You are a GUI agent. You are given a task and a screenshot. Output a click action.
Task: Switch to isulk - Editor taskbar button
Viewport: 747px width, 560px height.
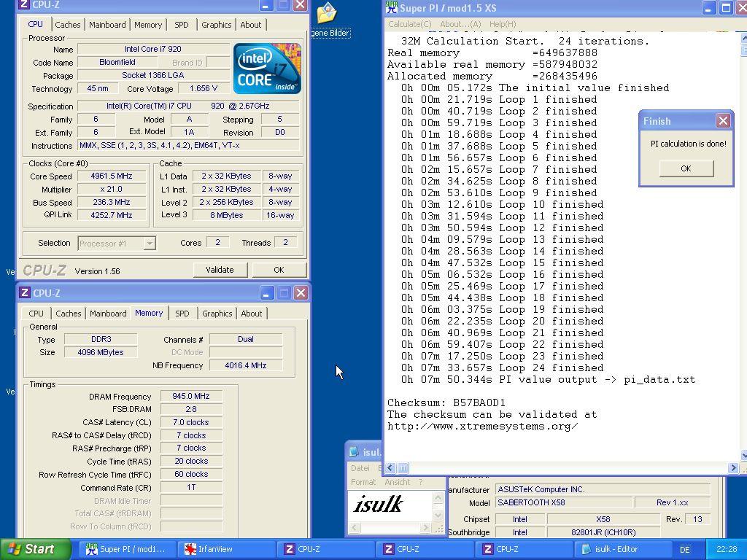pos(623,549)
